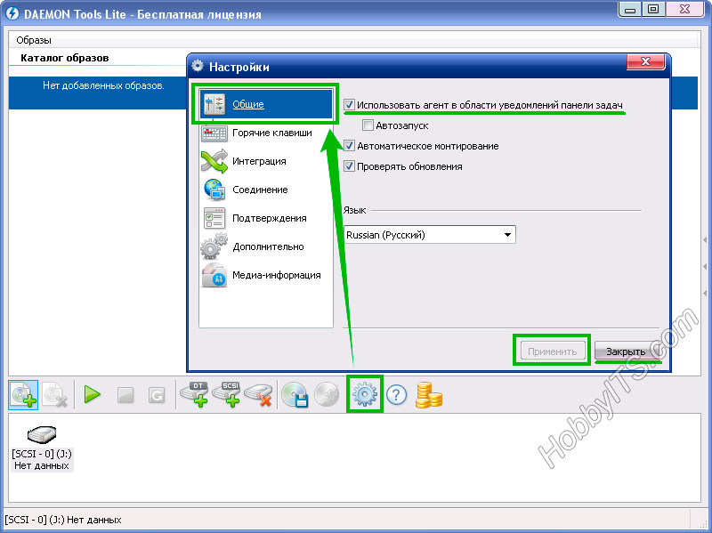Screen dimensions: 712x533
Task: Click the Интеграция green arrows icon
Action: (x=214, y=161)
